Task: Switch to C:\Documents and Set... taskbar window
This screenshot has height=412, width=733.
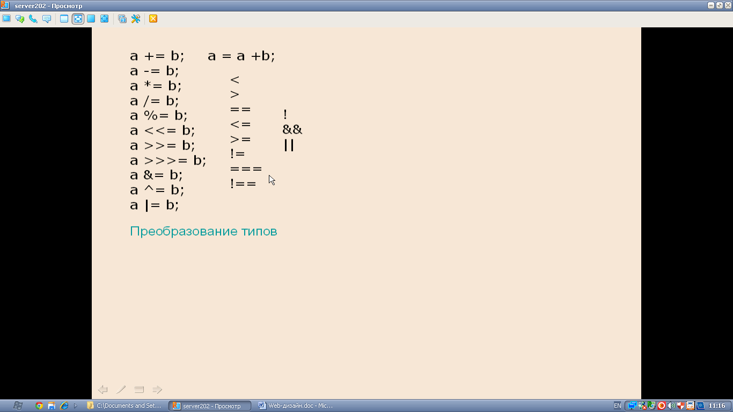Action: (x=124, y=406)
